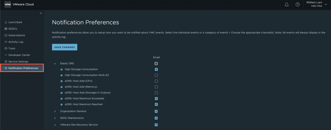Collapse the Elastic DRS section
The height and width of the screenshot is (130, 331).
(55, 64)
